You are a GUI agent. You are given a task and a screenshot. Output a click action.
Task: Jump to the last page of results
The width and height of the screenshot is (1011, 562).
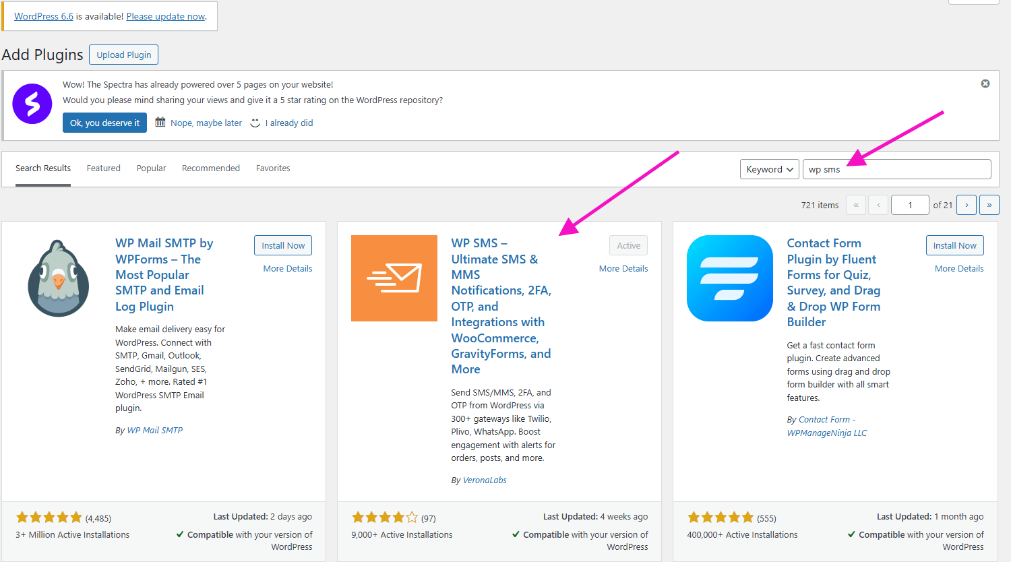tap(989, 205)
